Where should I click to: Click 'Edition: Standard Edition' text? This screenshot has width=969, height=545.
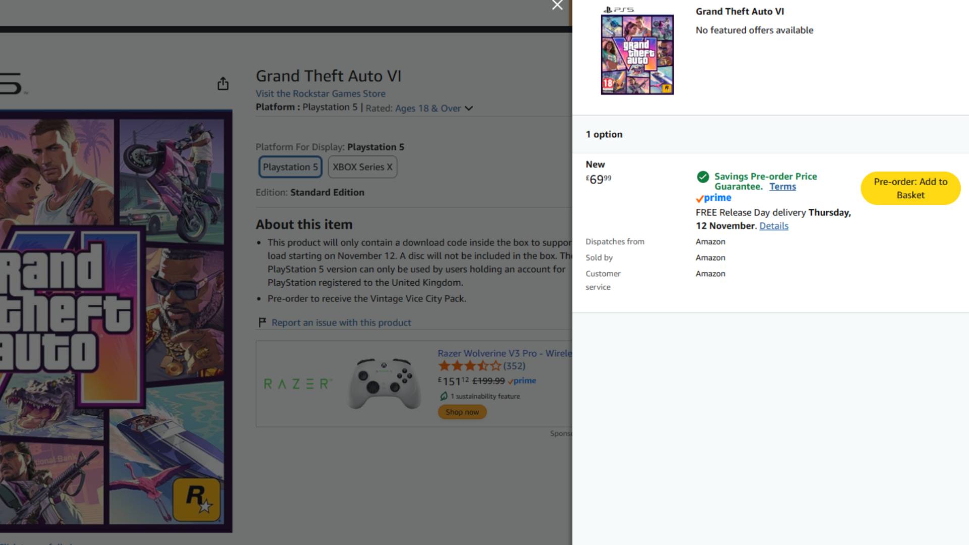click(x=310, y=192)
